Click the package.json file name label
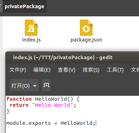This screenshot has width=139, height=133. click(87, 40)
